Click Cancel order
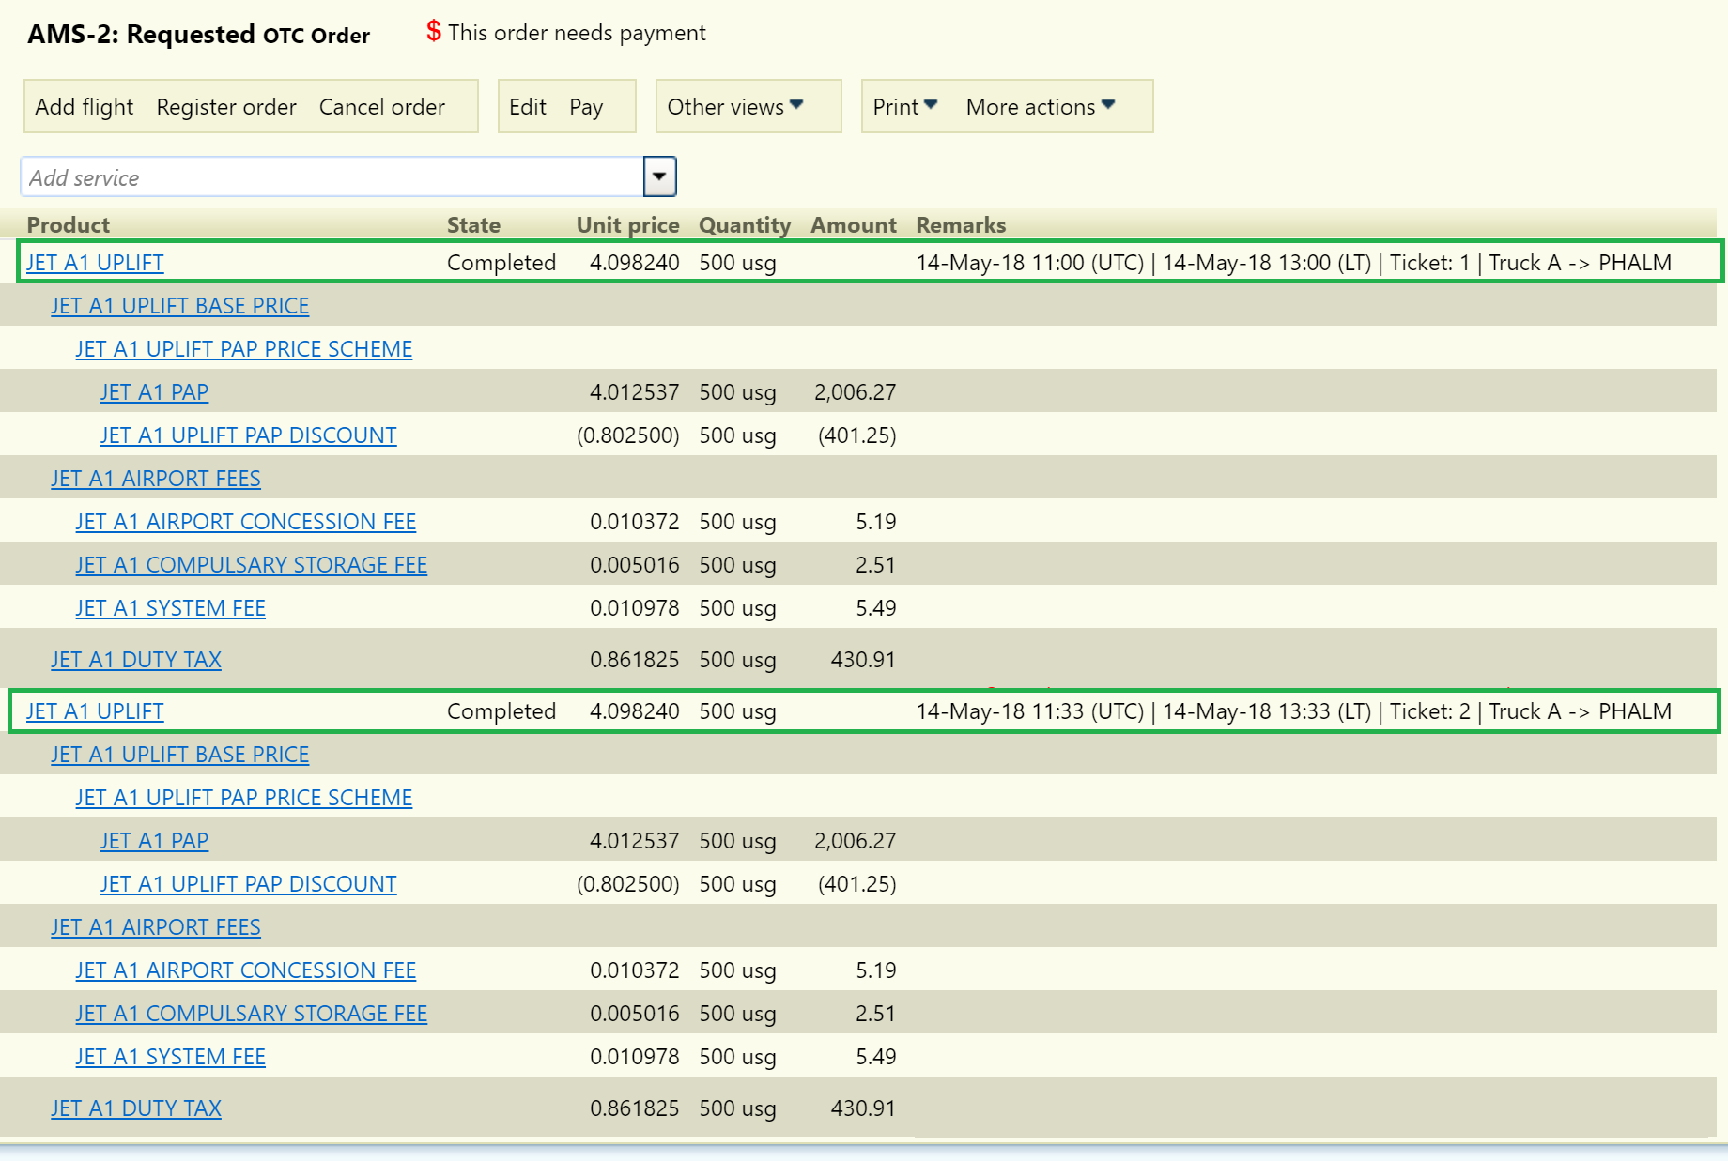The image size is (1728, 1161). (x=382, y=107)
